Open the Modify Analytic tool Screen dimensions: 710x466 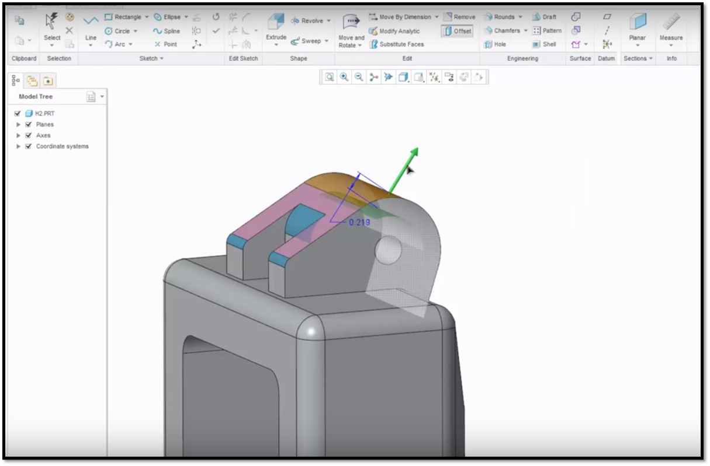[x=394, y=31]
